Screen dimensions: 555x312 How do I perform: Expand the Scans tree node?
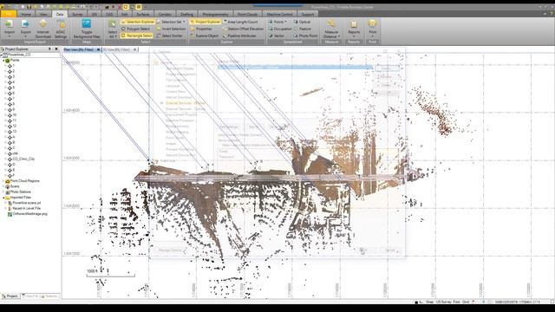[x=3, y=186]
